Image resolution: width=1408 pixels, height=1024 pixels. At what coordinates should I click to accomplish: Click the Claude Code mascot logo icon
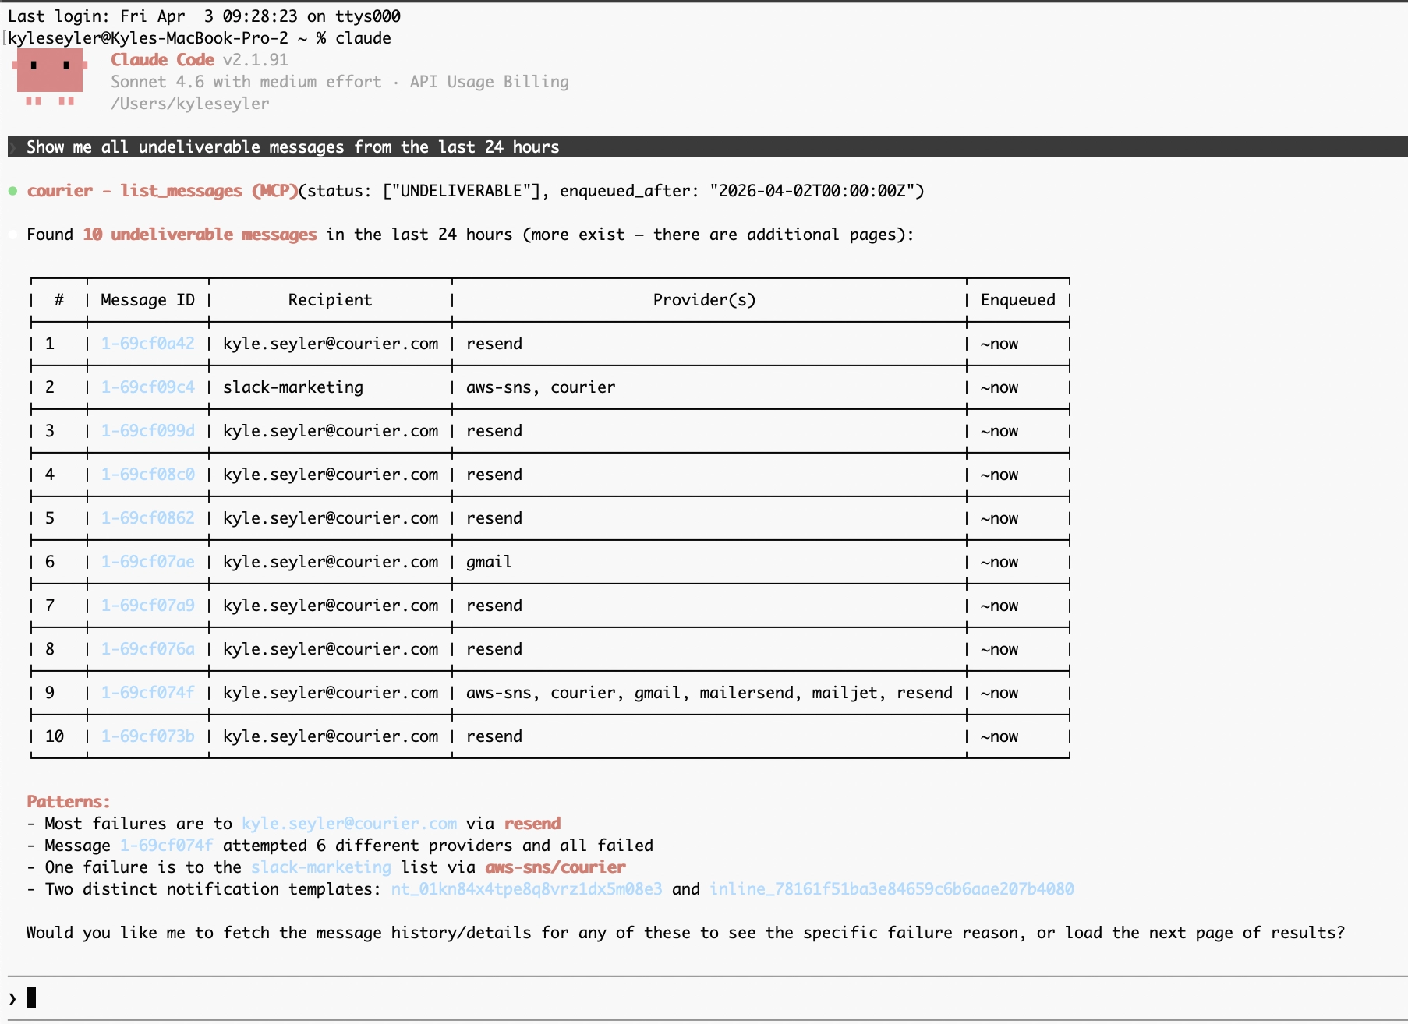(x=49, y=78)
